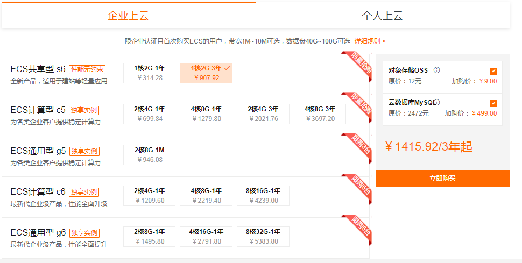
Task: Pick c6 4核8G-1年 plan ¥2219.40
Action: pos(206,196)
